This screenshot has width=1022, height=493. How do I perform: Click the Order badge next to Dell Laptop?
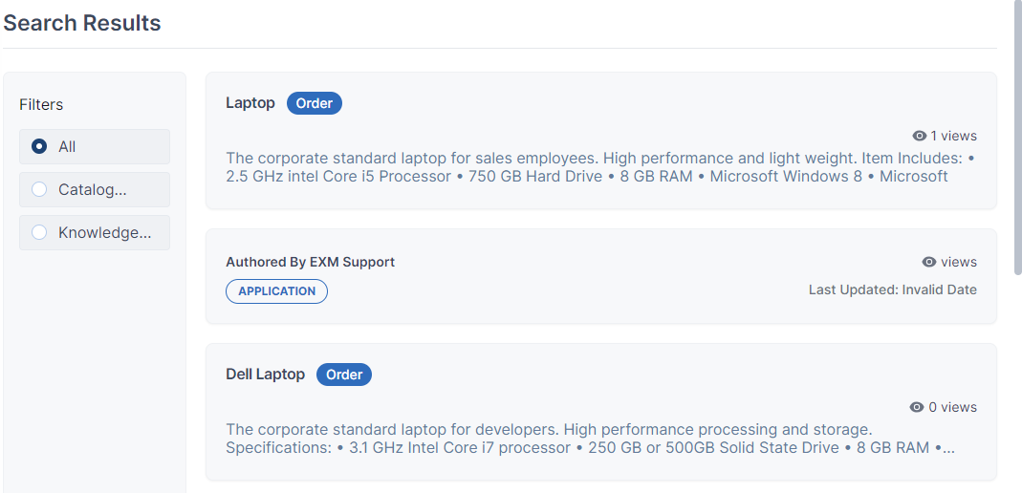point(344,375)
